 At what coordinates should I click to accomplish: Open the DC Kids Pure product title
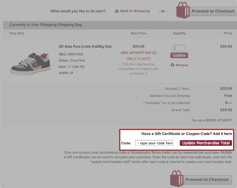pos(85,47)
